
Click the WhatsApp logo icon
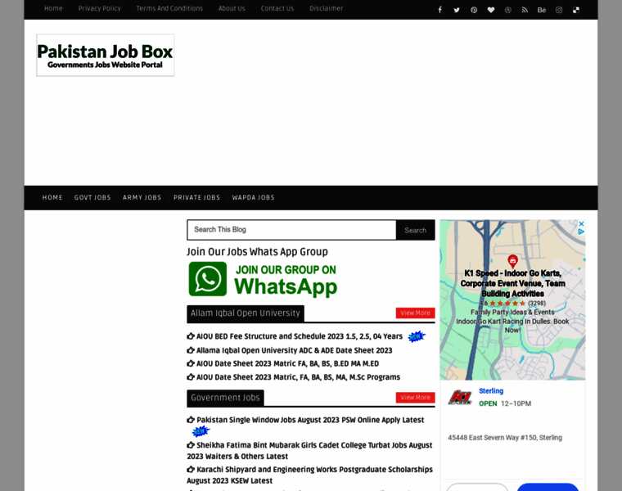pyautogui.click(x=207, y=279)
